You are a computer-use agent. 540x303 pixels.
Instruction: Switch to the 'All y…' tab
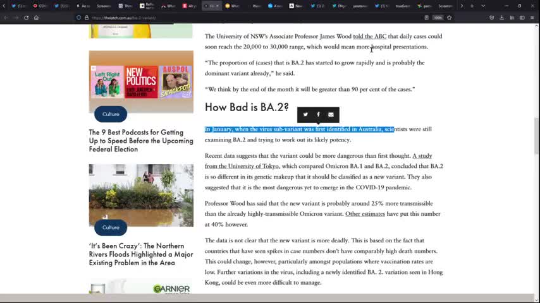190,6
